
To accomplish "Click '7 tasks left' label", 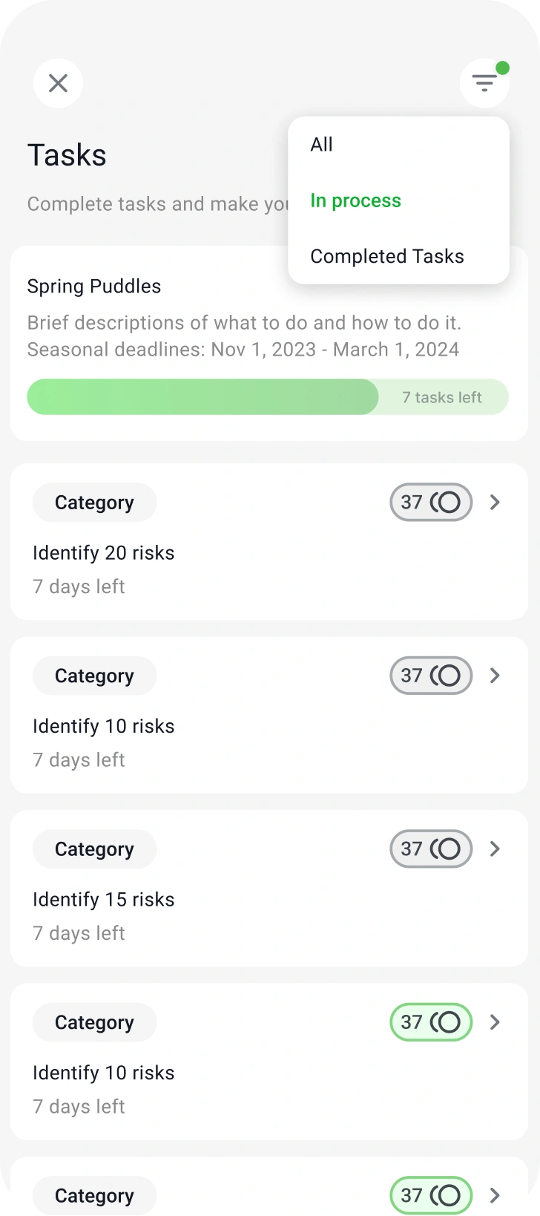I will [442, 397].
